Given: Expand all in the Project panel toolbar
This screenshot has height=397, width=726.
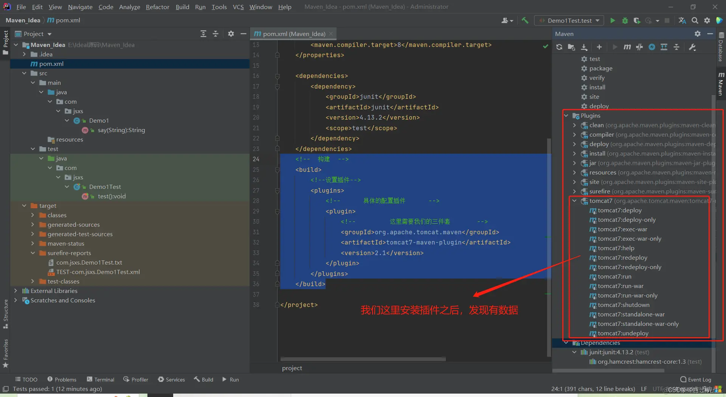Looking at the screenshot, I should [203, 34].
